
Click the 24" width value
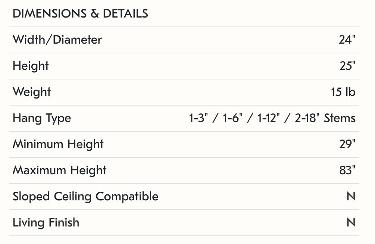pyautogui.click(x=347, y=40)
